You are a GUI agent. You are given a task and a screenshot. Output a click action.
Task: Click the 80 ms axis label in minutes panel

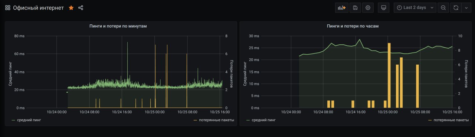[19, 36]
